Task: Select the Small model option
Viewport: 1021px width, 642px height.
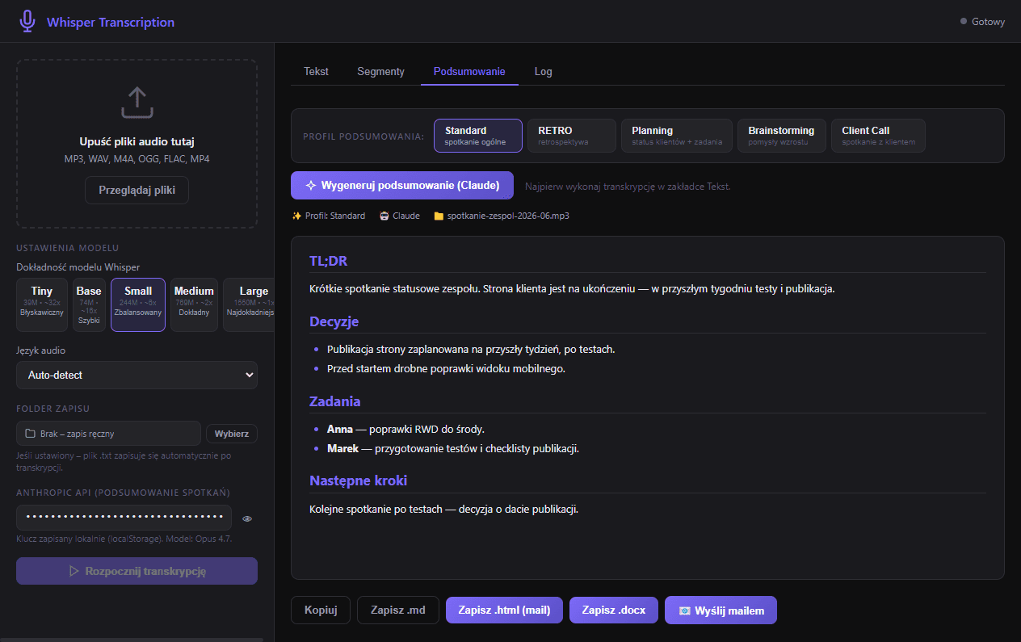Action: (x=138, y=305)
